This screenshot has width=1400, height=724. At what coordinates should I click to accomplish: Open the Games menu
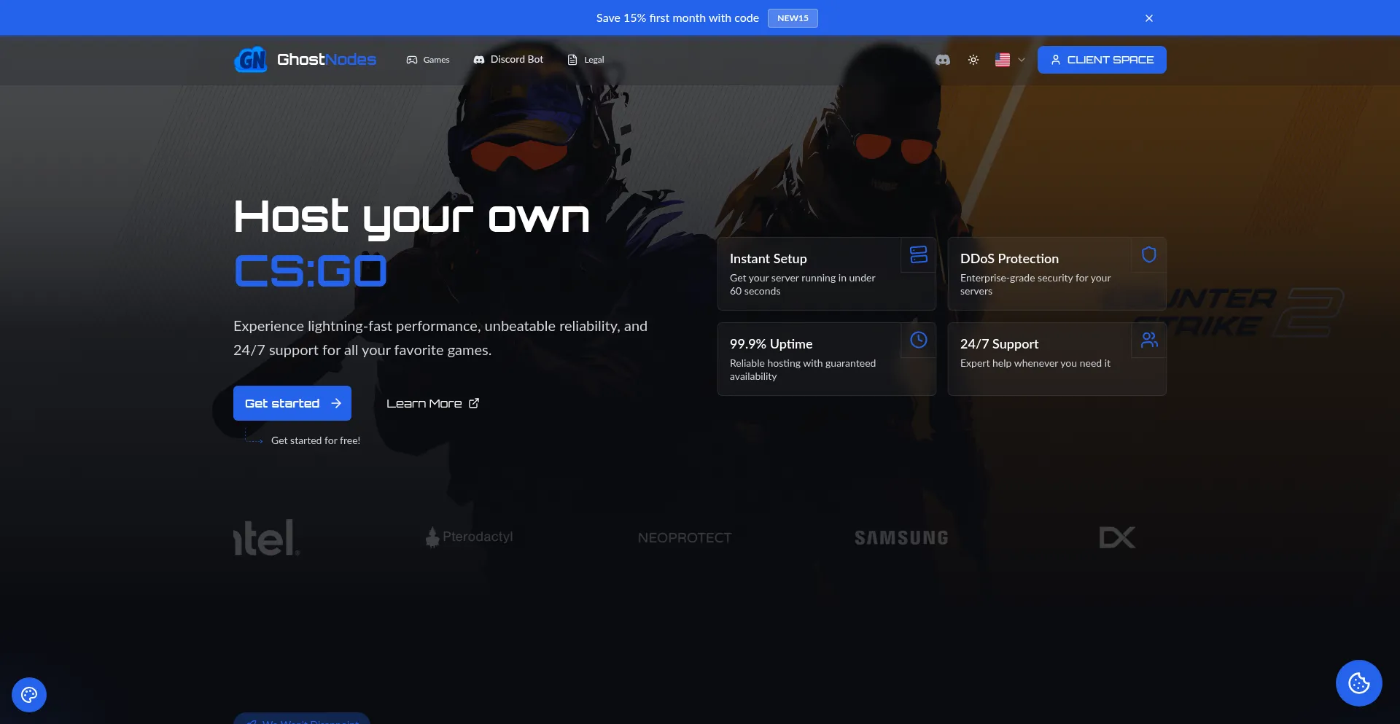(x=428, y=60)
